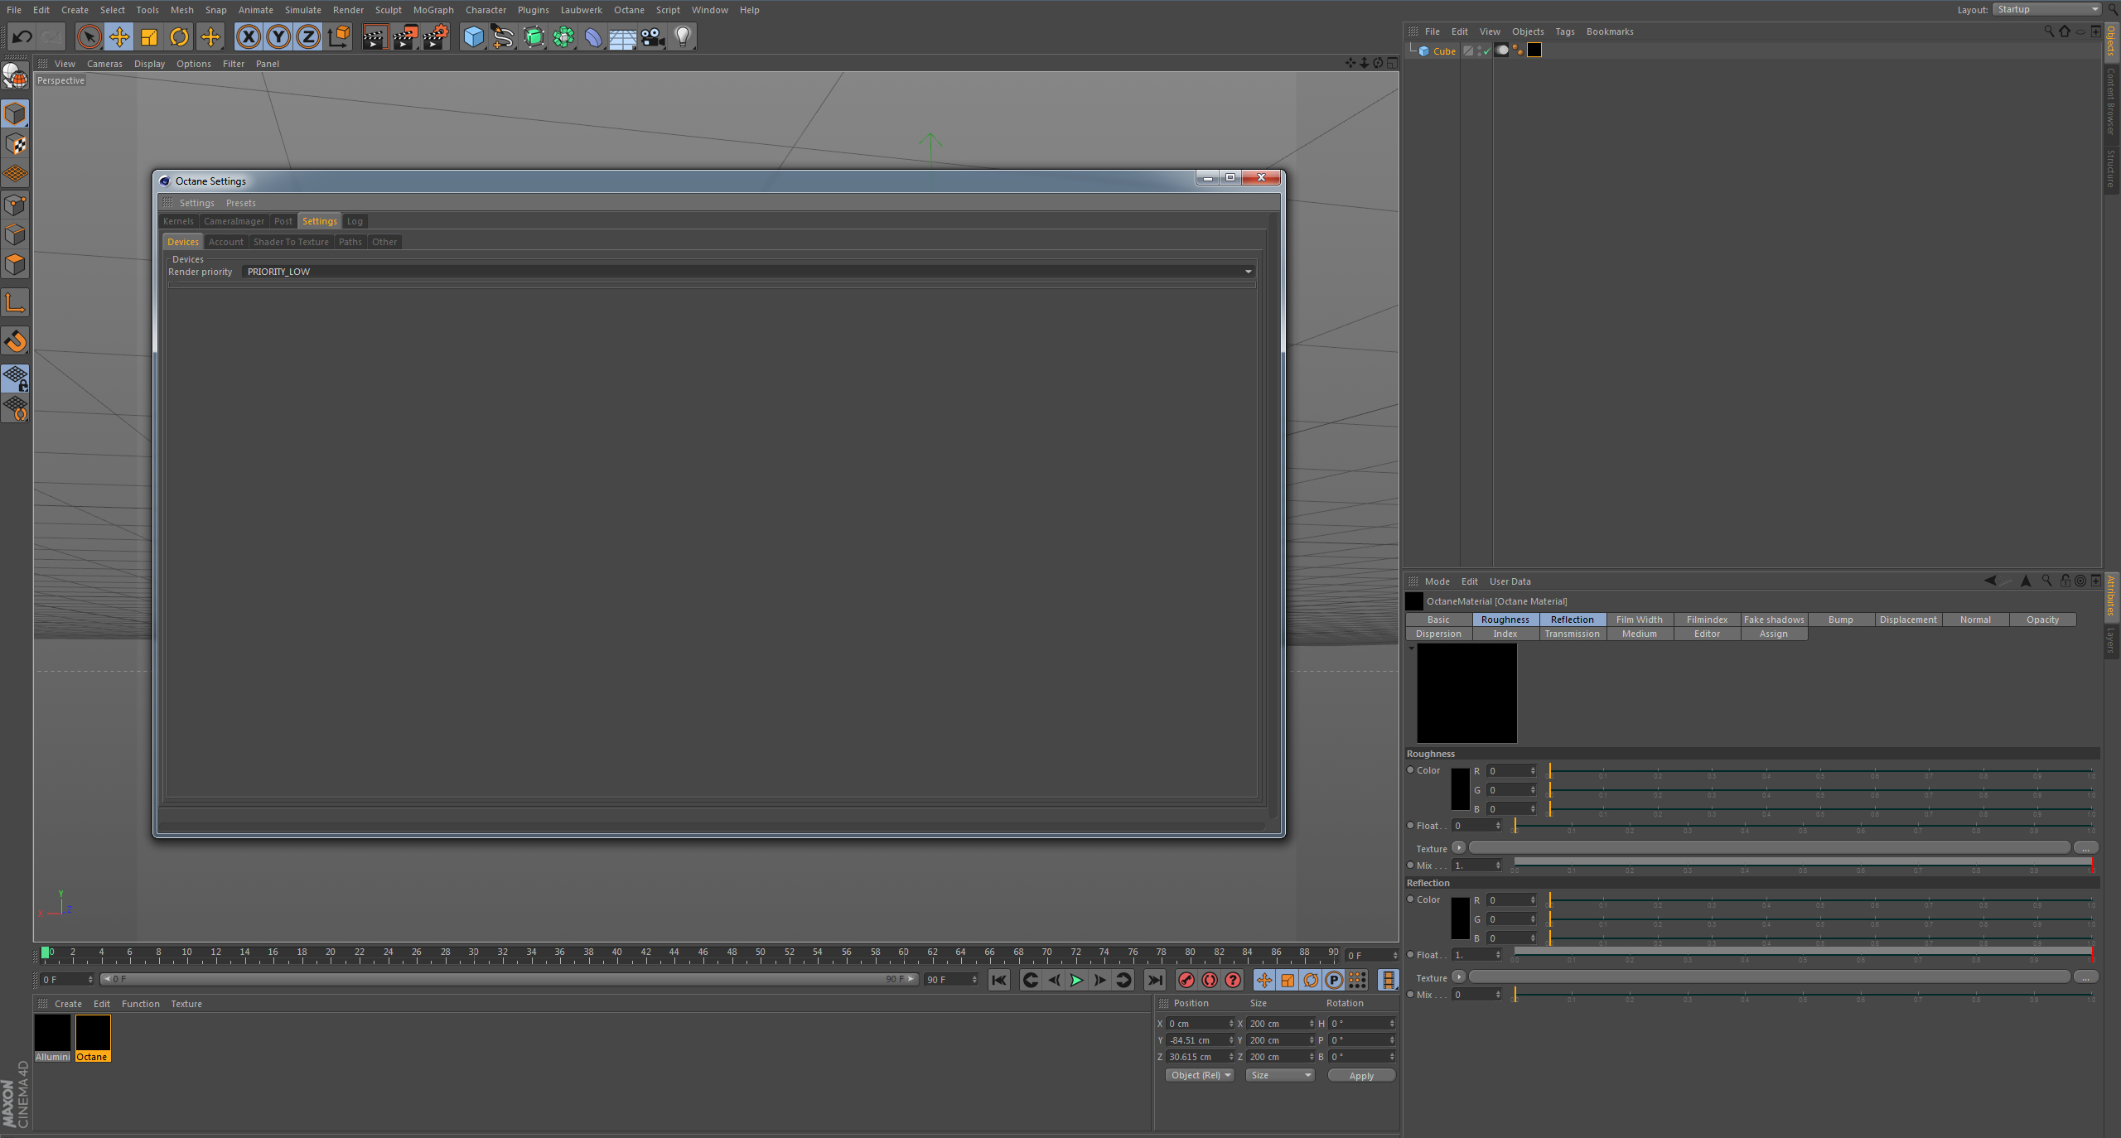The image size is (2121, 1138).
Task: Open the MoGraph menu
Action: (433, 10)
